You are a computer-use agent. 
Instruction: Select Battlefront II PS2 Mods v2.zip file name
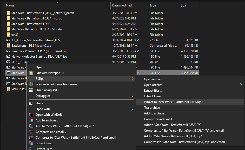click(x=31, y=46)
